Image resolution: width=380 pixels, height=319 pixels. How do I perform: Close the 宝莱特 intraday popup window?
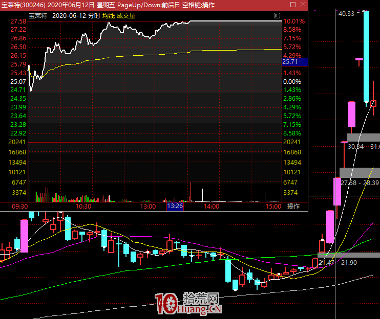(302, 5)
